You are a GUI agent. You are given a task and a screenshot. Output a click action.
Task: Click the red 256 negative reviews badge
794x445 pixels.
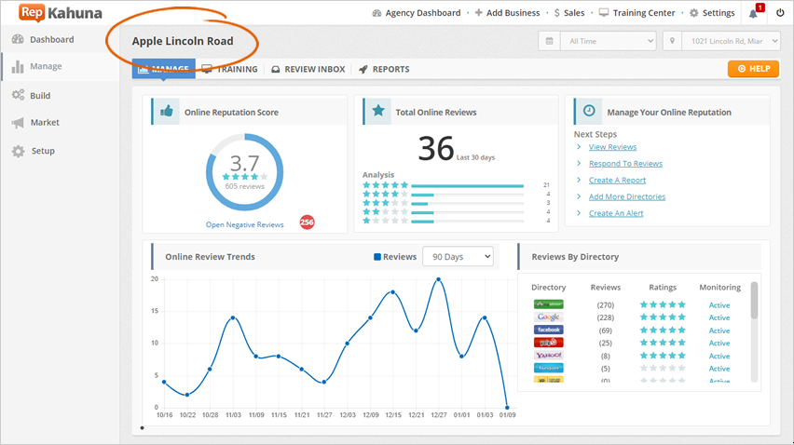click(307, 222)
